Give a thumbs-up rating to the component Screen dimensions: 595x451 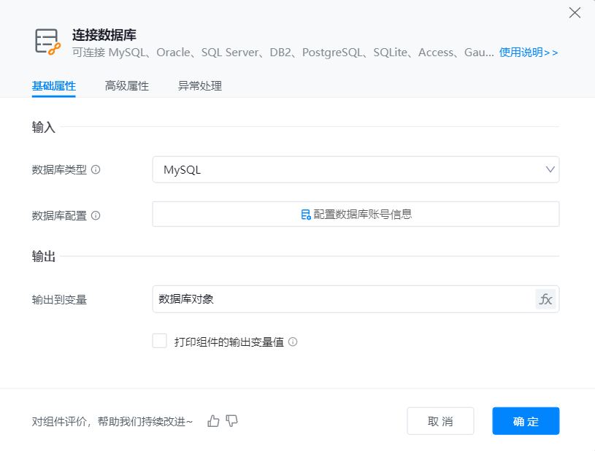tap(213, 421)
